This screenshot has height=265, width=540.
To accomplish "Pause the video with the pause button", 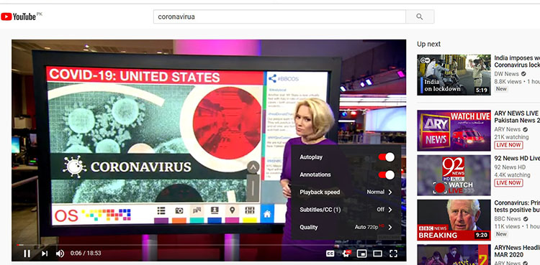I will coord(27,254).
